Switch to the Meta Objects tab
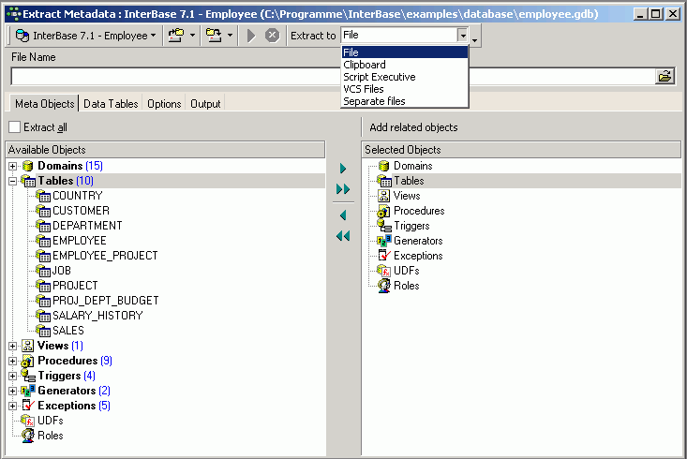The width and height of the screenshot is (687, 459). (x=44, y=104)
